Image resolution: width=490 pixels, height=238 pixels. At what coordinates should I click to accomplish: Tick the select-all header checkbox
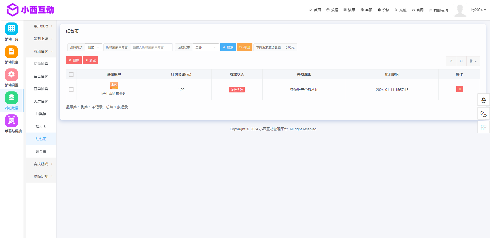[71, 75]
